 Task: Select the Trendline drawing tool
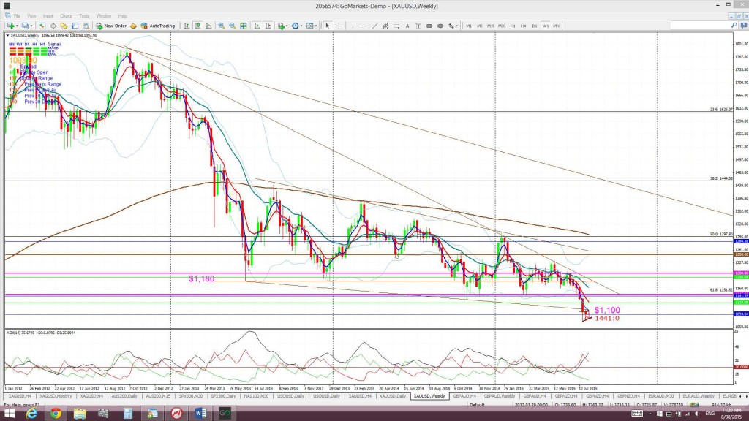(374, 26)
